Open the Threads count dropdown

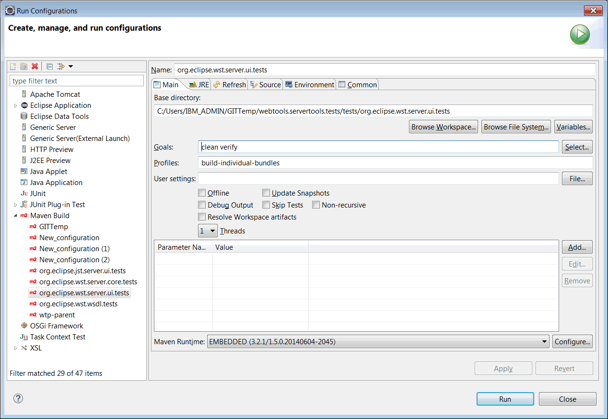(x=208, y=231)
